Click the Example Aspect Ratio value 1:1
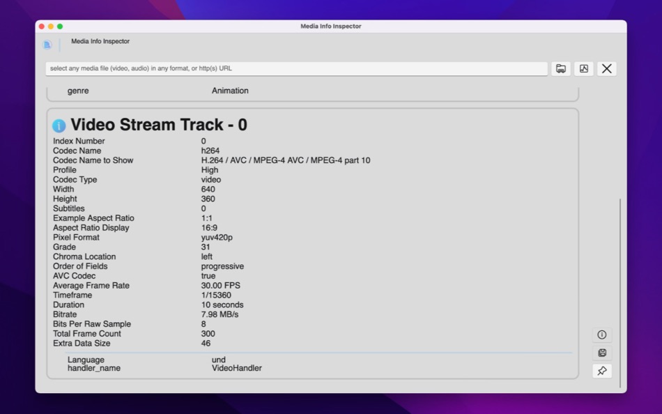Viewport: 662px width, 414px height. pyautogui.click(x=207, y=218)
